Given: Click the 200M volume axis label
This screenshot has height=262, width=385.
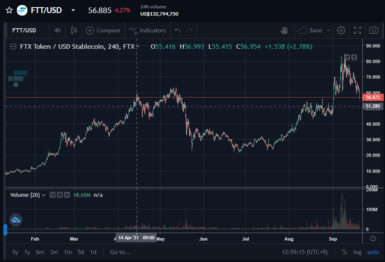Looking at the screenshot, I should click(372, 190).
